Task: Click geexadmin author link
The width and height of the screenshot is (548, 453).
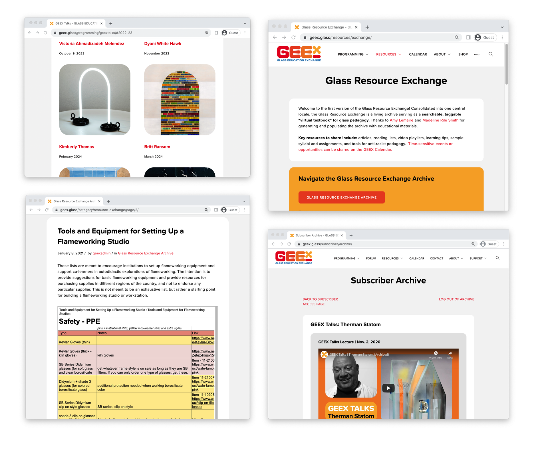Action: click(101, 253)
